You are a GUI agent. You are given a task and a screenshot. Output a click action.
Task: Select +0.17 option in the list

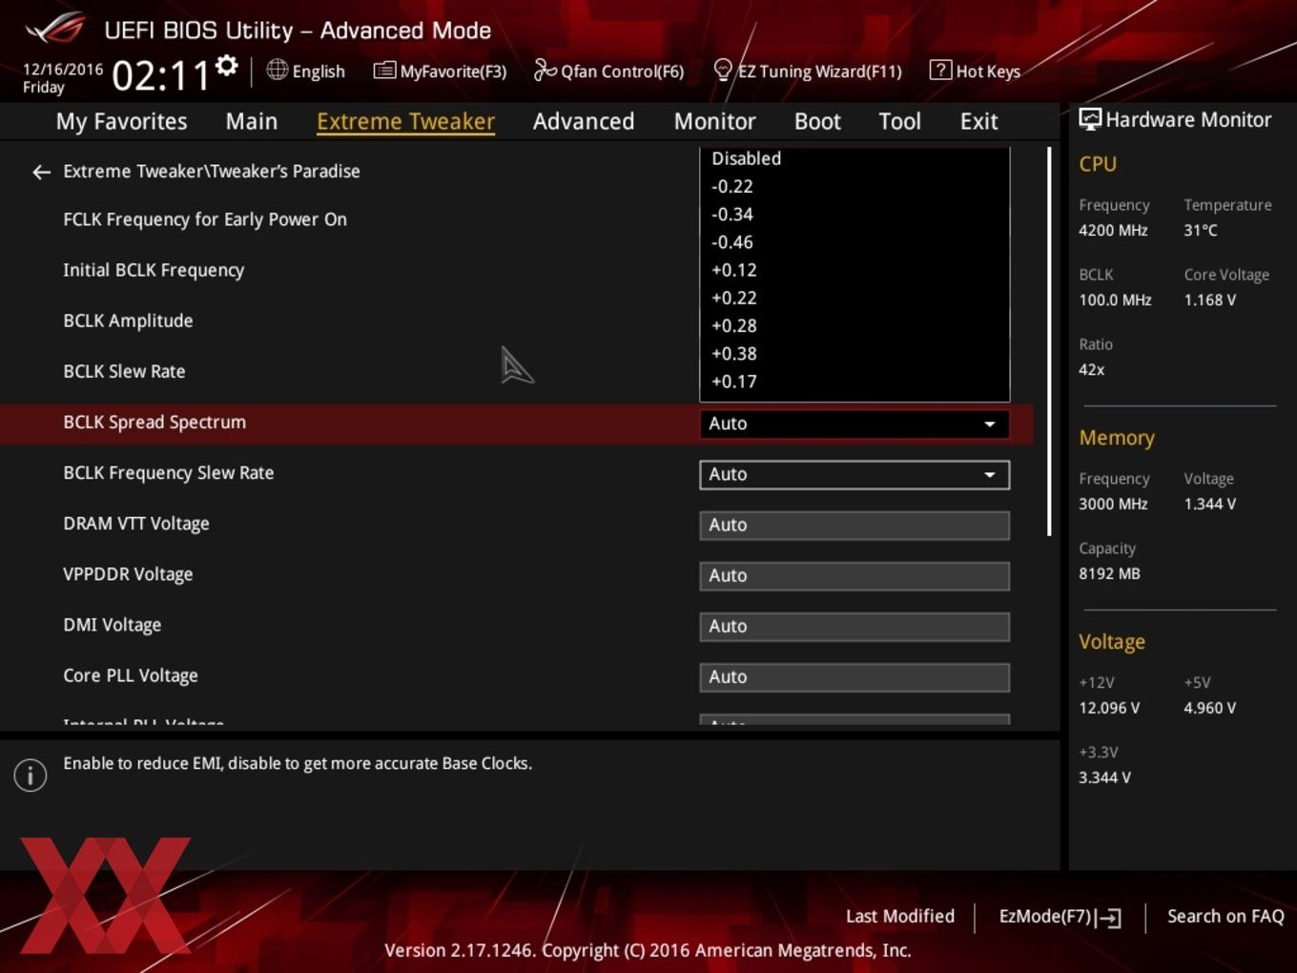tap(854, 382)
